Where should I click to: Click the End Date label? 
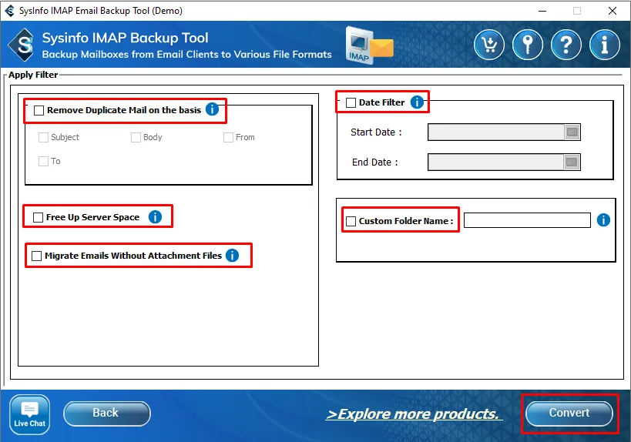(x=374, y=162)
